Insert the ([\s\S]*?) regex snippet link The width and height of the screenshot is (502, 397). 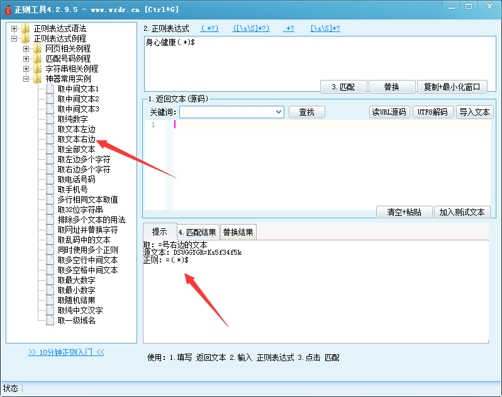pos(251,28)
